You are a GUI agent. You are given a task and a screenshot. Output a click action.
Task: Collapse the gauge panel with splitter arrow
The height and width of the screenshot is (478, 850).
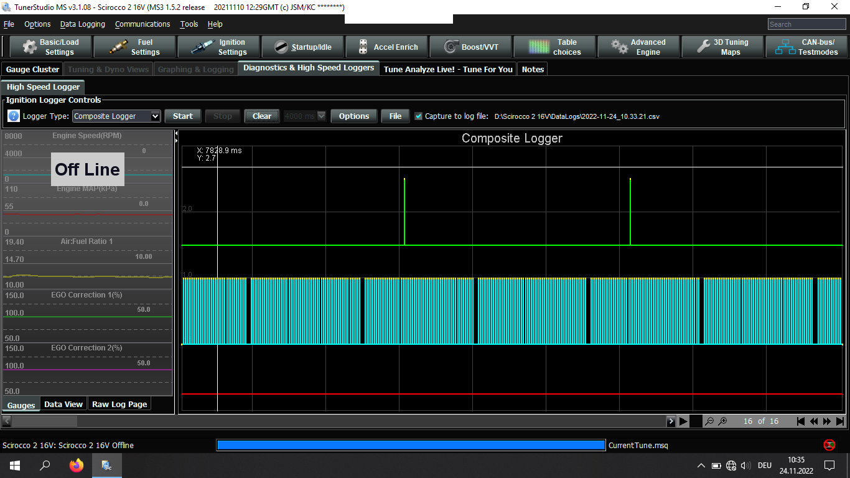click(x=176, y=134)
